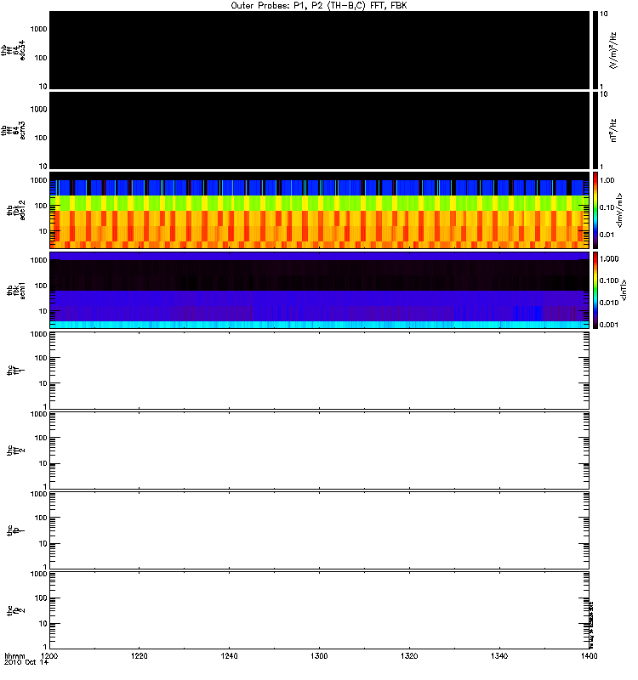Click the '100' tick of the thc fff 1 panel
The image size is (638, 680).
click(41, 358)
